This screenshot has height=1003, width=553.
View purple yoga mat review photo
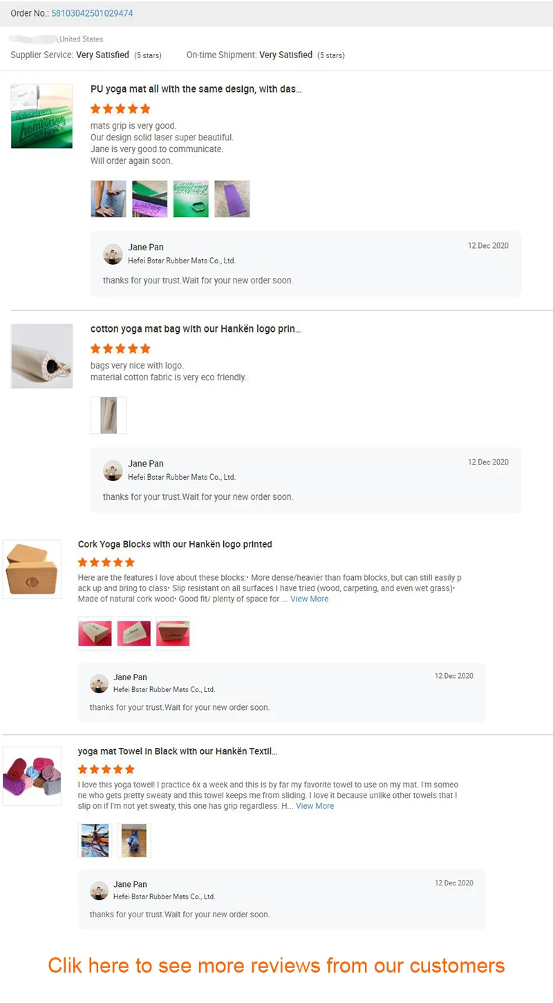point(232,199)
